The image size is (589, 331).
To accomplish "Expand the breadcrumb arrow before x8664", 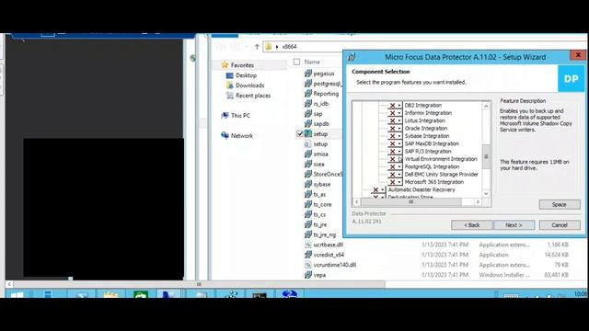I will pos(277,47).
